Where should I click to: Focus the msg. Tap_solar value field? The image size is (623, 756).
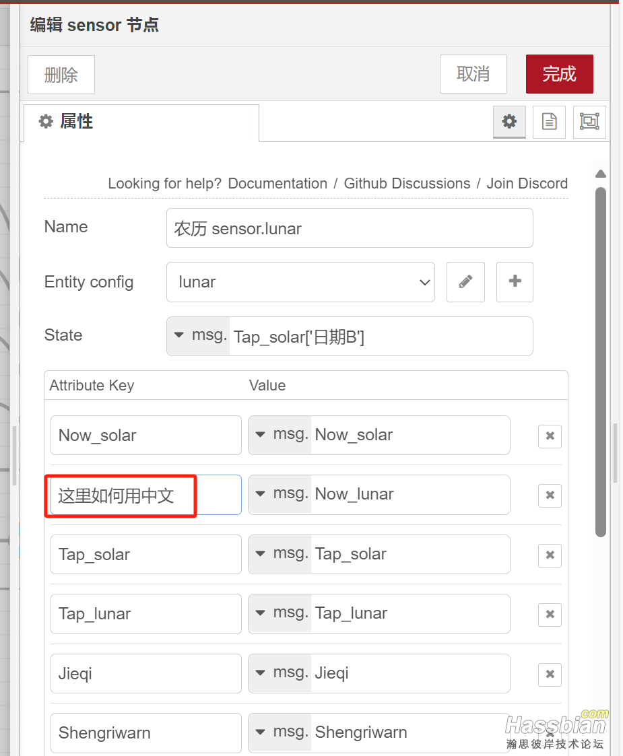pos(410,554)
